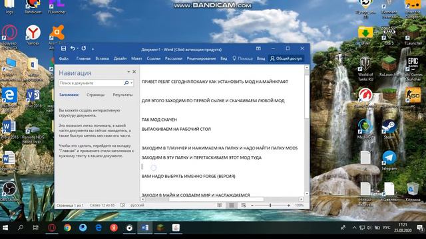Image resolution: width=426 pixels, height=239 pixels.
Task: Open Yandex red Я icon on taskbar
Action: [114, 228]
